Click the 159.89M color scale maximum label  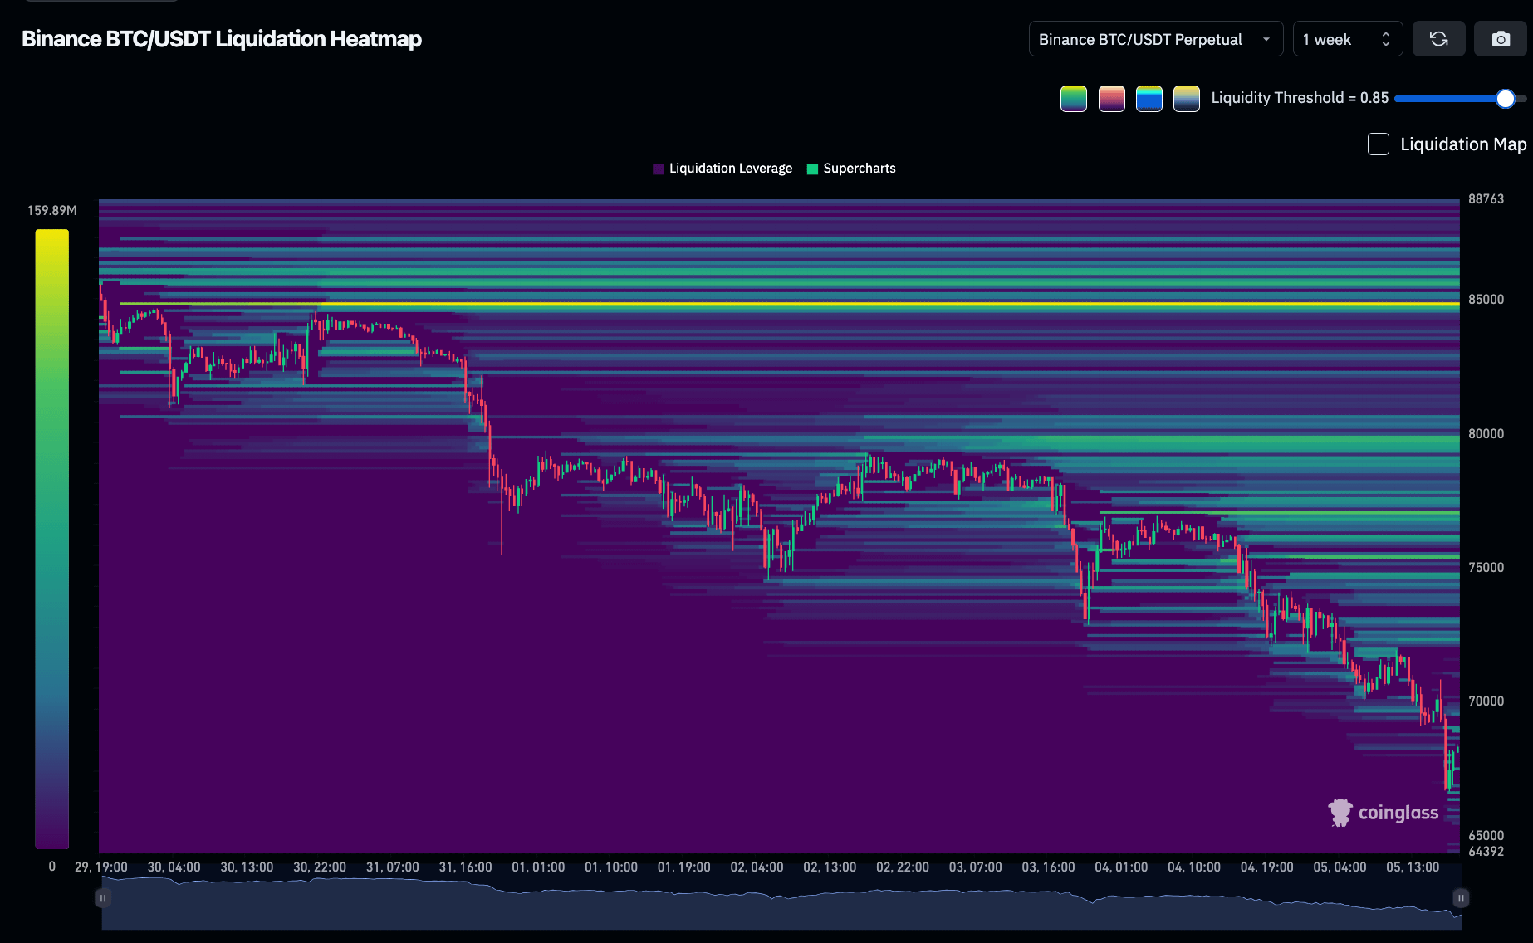coord(51,211)
